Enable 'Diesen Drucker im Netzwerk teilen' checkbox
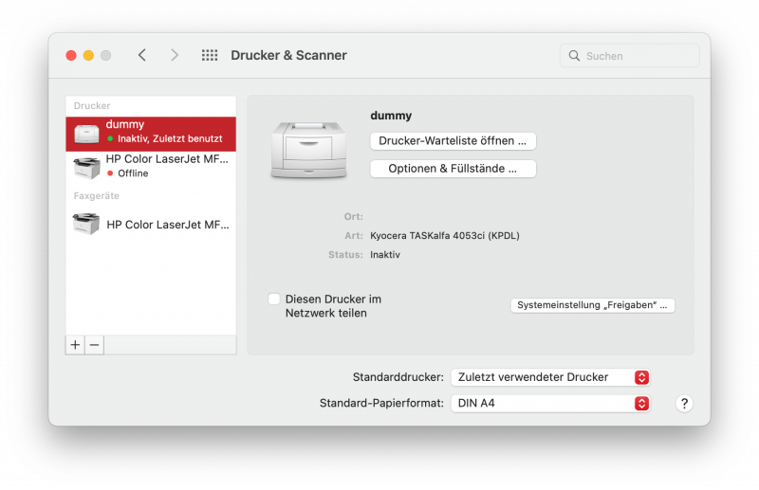 coord(274,299)
